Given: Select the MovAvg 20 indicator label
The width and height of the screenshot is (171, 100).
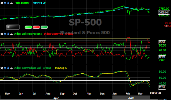Looking at the screenshot, I should 39,3.
